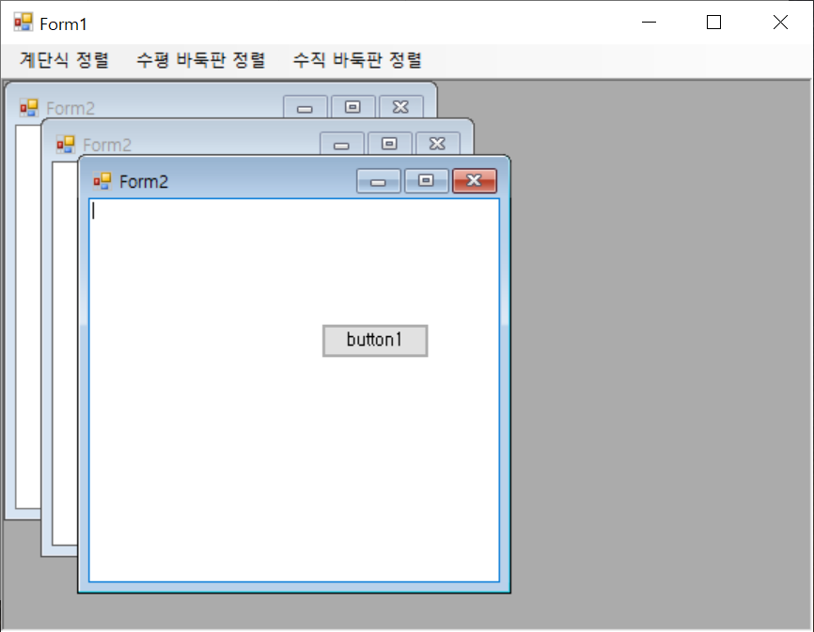Click button1 in the front Form2
Viewport: 814px width, 632px height.
point(375,341)
